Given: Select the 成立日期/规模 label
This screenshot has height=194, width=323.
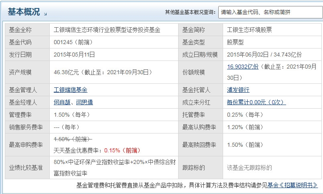Looking at the screenshot, I should click(200, 55).
